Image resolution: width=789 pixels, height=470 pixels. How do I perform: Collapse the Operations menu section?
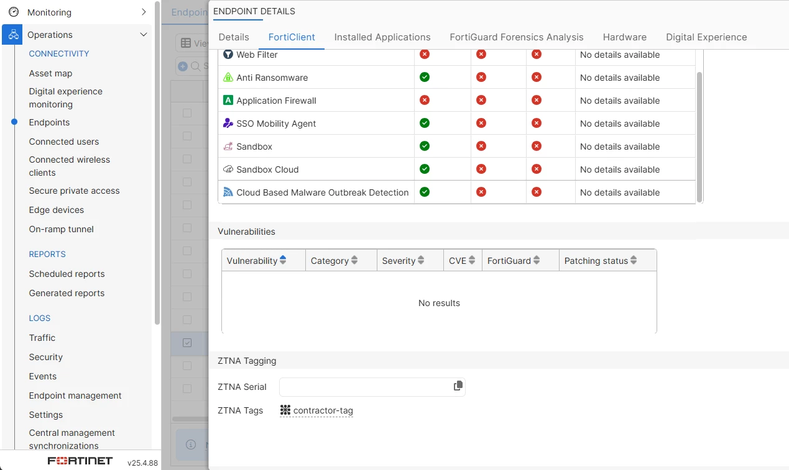click(x=144, y=35)
